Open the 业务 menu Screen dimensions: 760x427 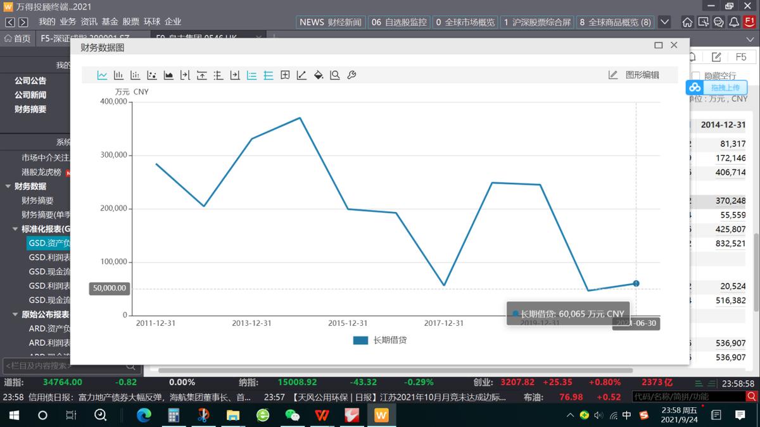pyautogui.click(x=68, y=22)
